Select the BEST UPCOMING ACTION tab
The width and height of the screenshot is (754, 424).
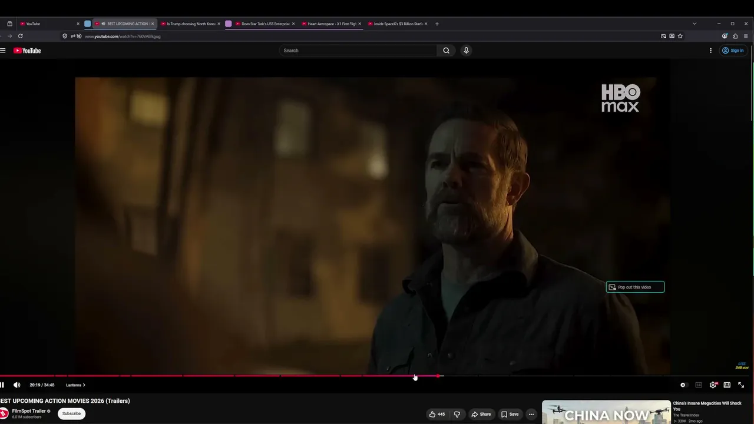coord(124,24)
